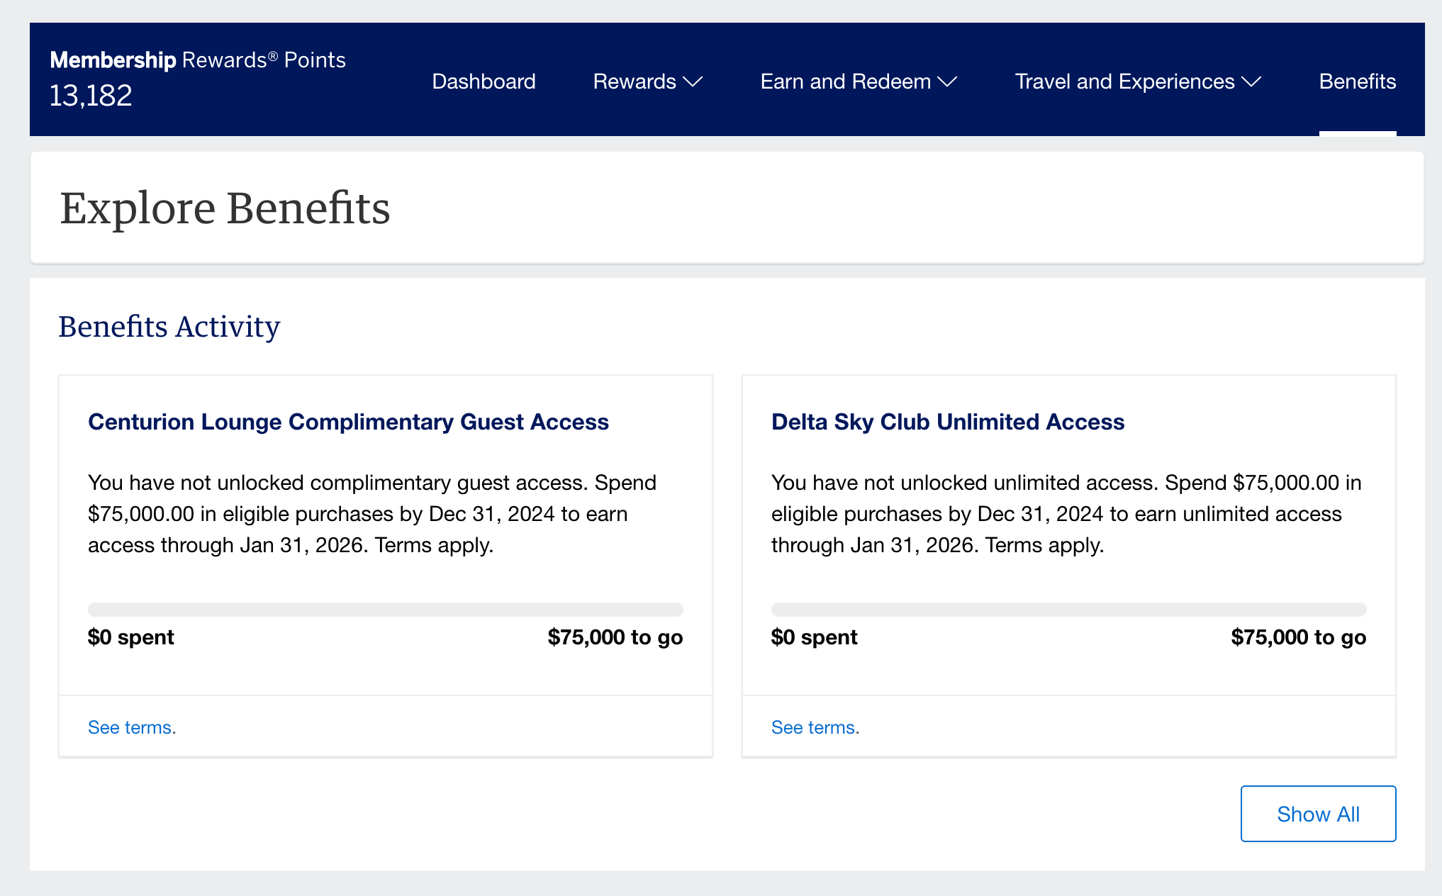Image resolution: width=1442 pixels, height=896 pixels.
Task: Click the Delta Sky Club spending progress bar
Action: pyautogui.click(x=1068, y=610)
